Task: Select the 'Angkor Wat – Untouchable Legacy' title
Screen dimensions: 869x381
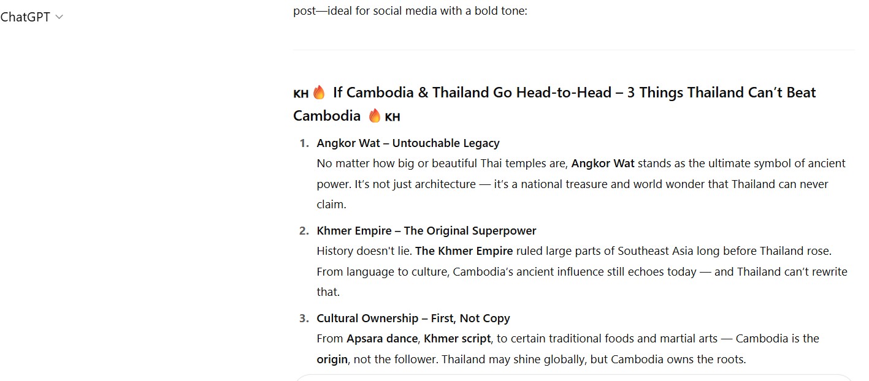Action: (408, 143)
